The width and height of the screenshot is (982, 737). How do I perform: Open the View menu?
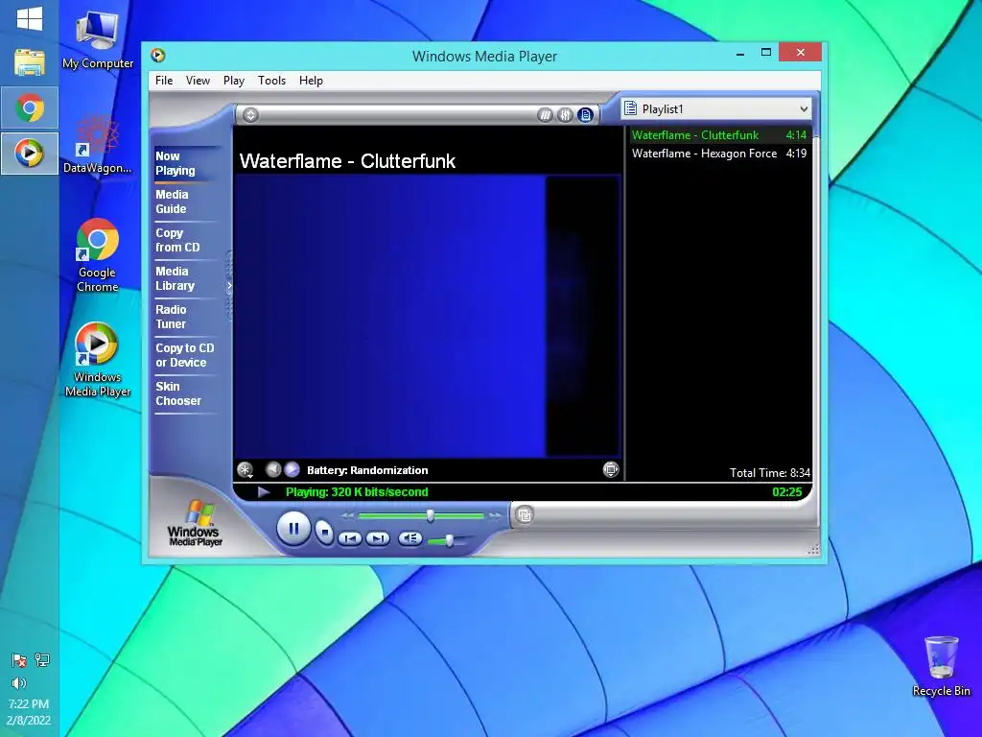click(198, 81)
